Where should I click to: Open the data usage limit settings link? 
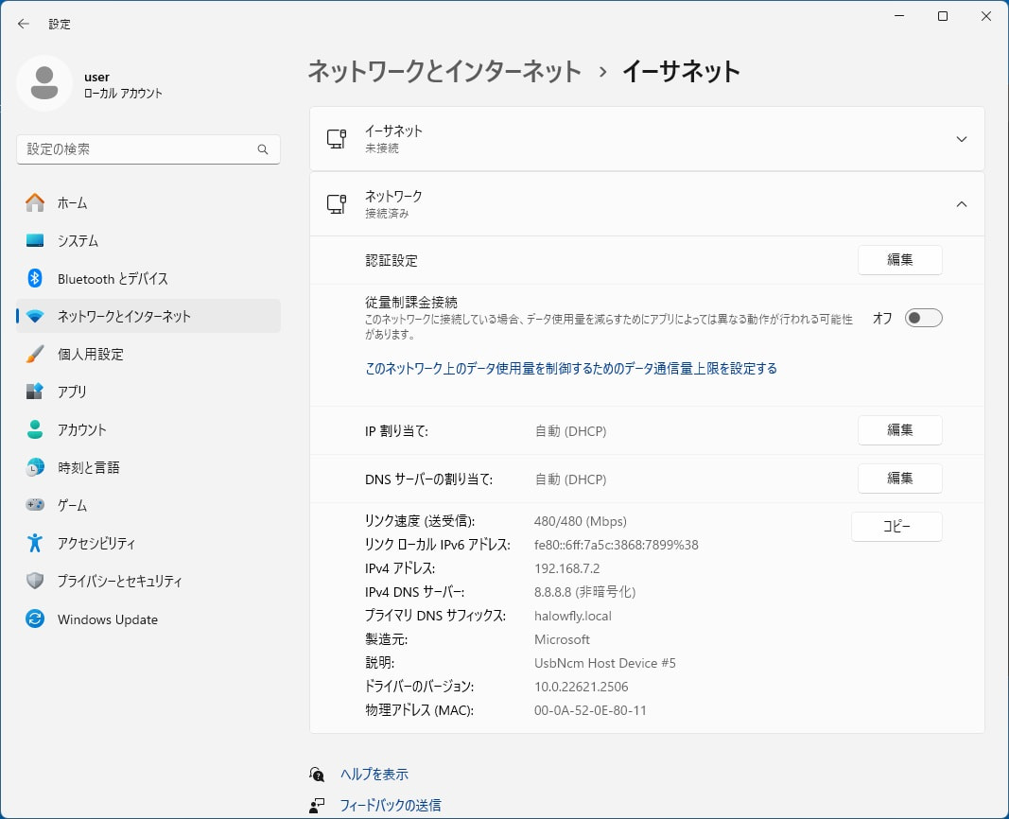(570, 369)
